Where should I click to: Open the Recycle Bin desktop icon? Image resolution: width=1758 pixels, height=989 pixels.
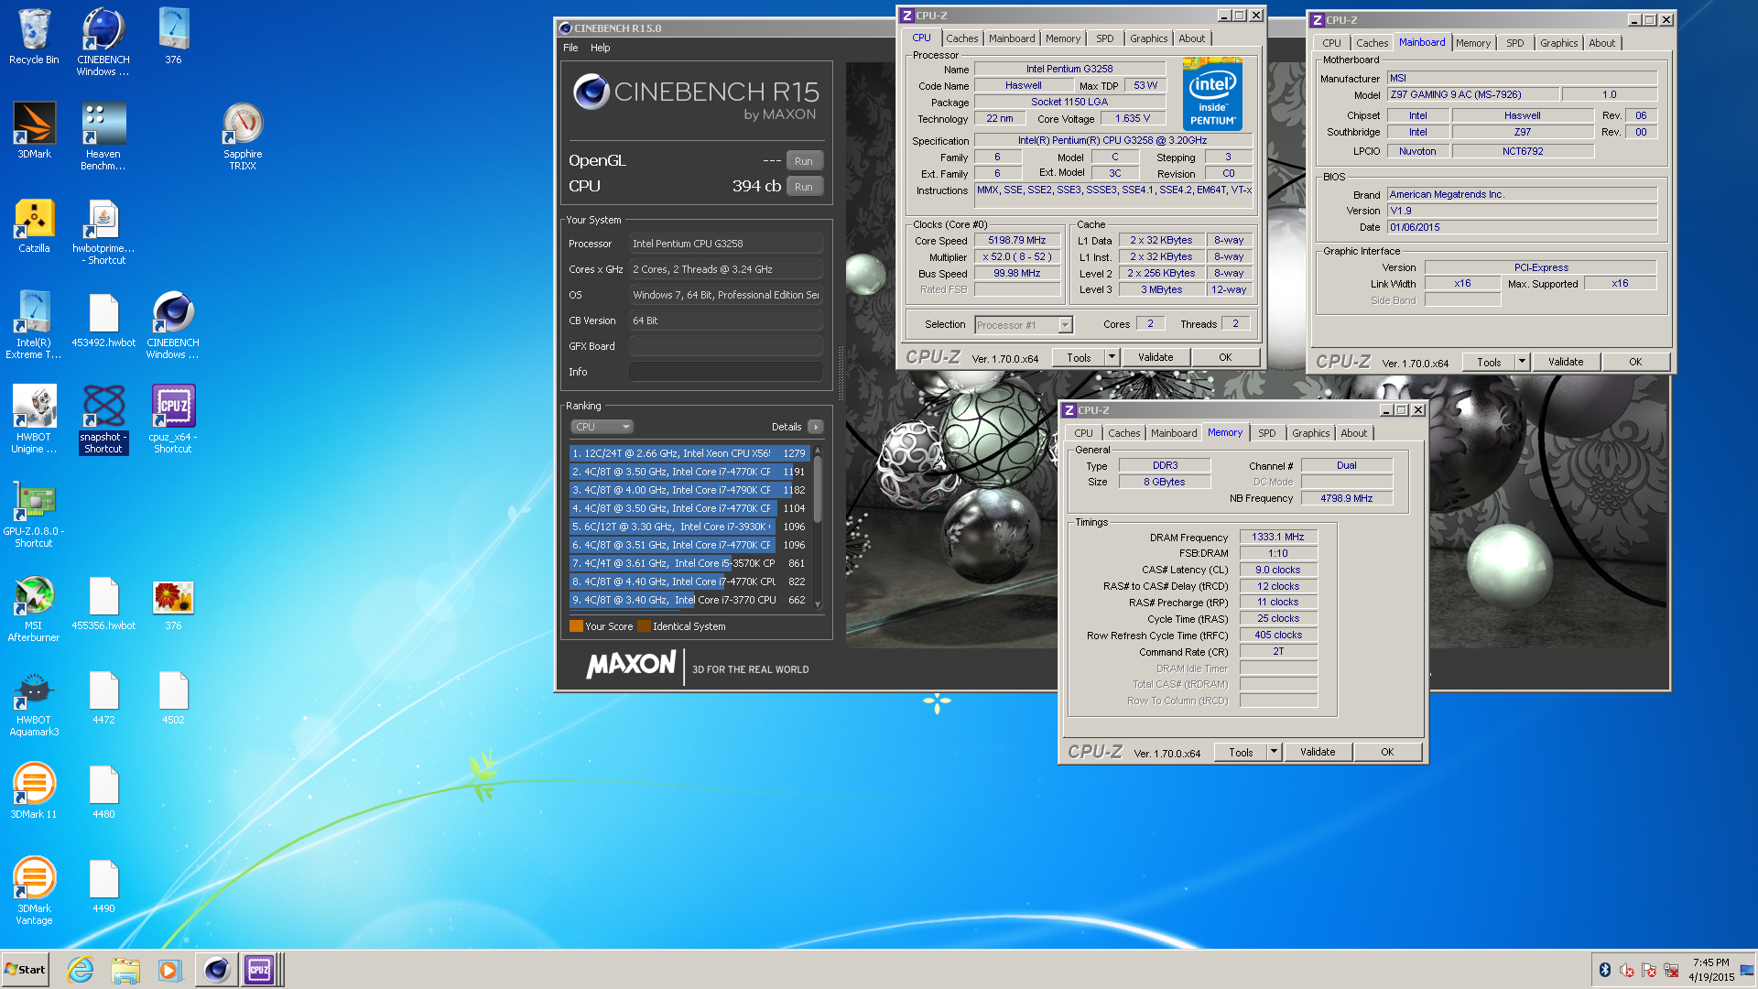tap(34, 37)
